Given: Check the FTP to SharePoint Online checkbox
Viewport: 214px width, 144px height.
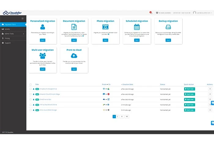Looking at the screenshot, I should (31, 105).
